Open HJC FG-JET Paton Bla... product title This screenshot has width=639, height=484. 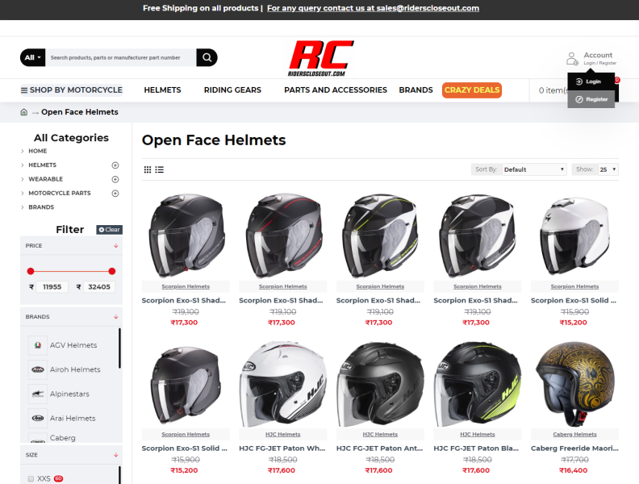(x=476, y=449)
